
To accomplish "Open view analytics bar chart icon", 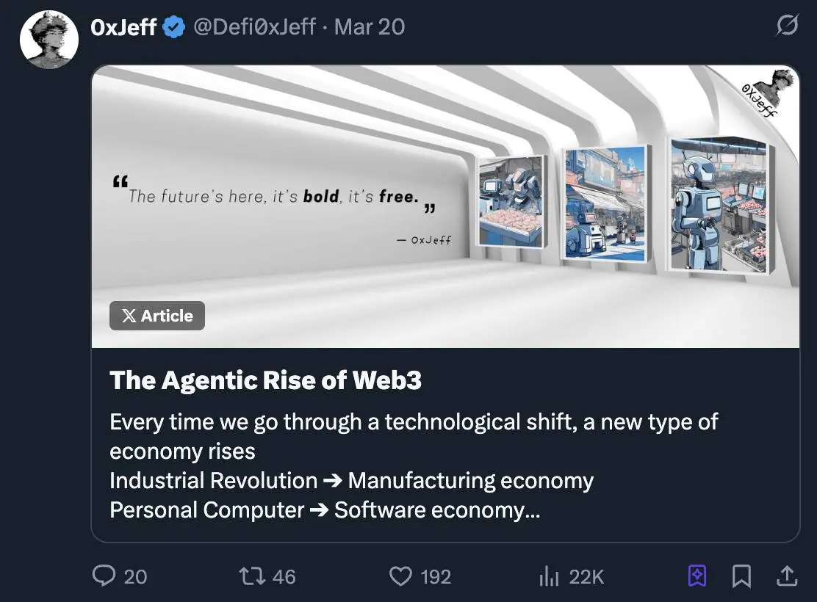I will [x=549, y=577].
